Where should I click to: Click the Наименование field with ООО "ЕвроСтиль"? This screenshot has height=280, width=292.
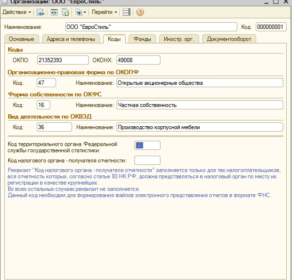coord(151,27)
